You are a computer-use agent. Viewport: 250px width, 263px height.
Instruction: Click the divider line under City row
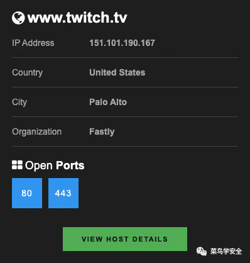click(125, 116)
